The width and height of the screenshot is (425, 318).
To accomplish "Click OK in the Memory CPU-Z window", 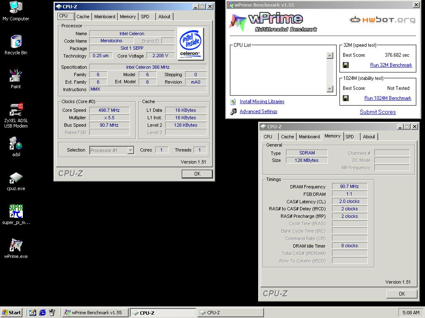I will click(402, 294).
